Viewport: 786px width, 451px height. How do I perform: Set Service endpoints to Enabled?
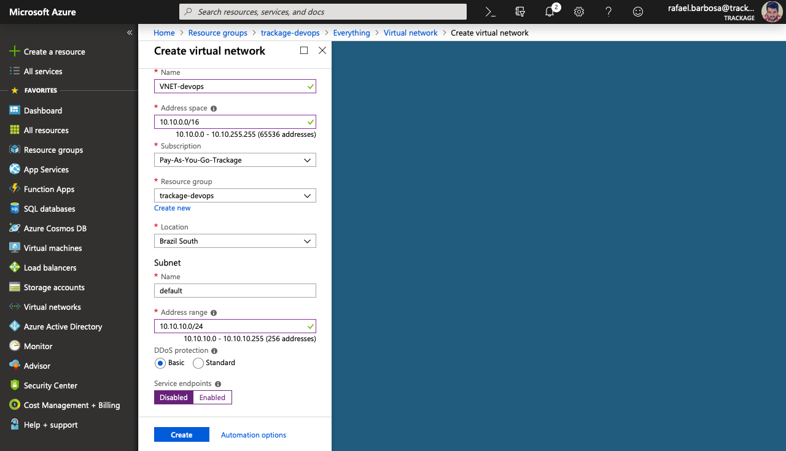(212, 398)
